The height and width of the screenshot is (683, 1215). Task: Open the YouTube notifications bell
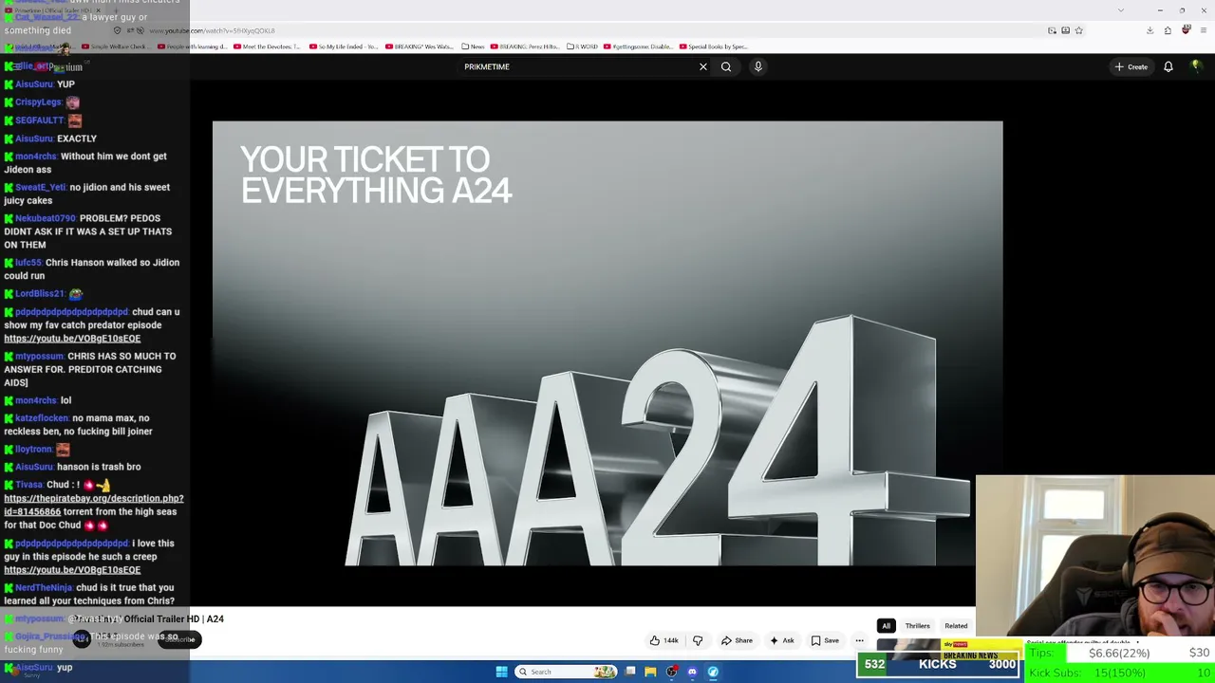1168,66
